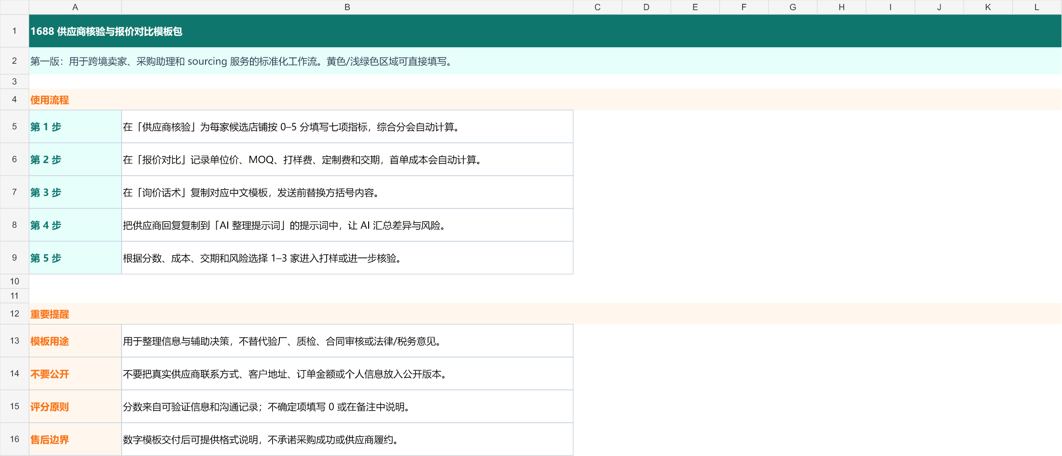
Task: Select column K header
Action: tap(988, 7)
